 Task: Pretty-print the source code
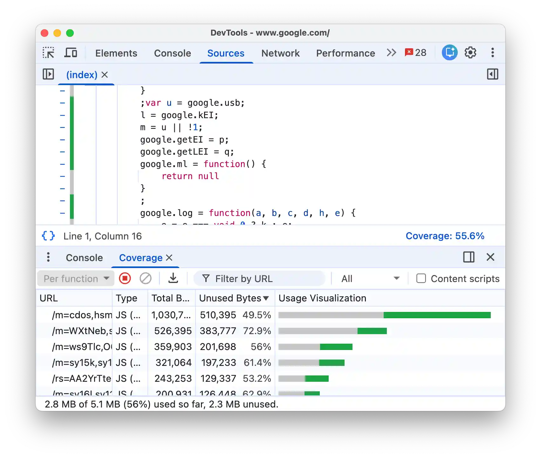point(48,236)
